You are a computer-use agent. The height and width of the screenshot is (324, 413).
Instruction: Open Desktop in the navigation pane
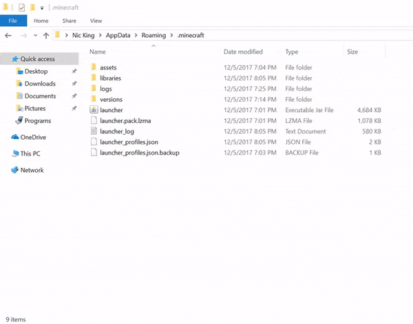tap(36, 72)
